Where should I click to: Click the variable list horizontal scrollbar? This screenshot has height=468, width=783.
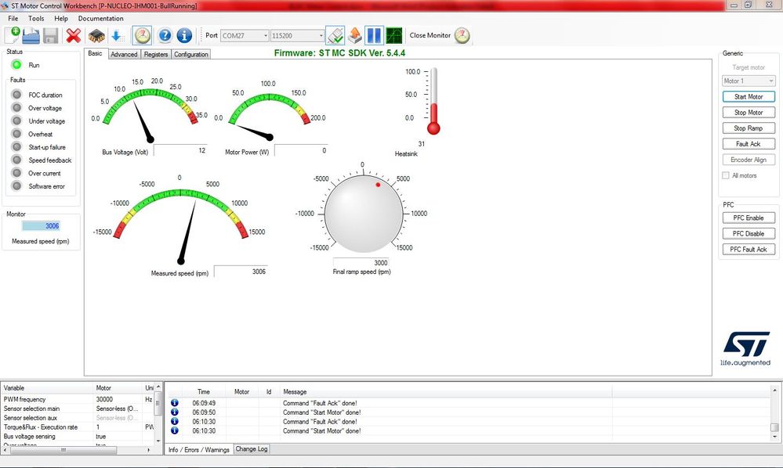click(x=78, y=449)
